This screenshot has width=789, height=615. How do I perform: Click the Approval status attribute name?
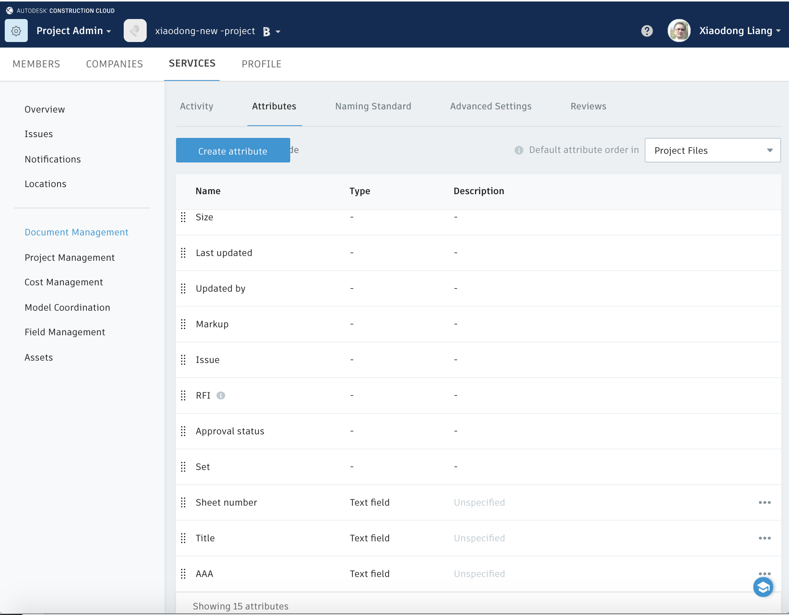coord(230,431)
